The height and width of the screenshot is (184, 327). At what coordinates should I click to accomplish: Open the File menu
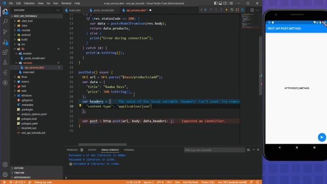pos(11,4)
